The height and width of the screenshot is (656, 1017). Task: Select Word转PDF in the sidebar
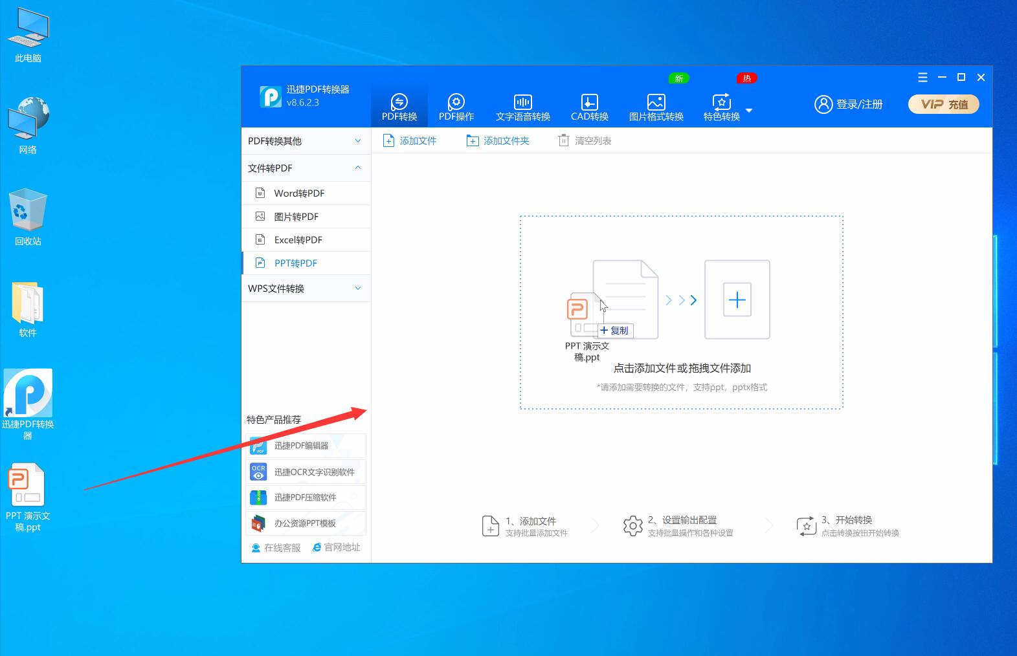[306, 193]
